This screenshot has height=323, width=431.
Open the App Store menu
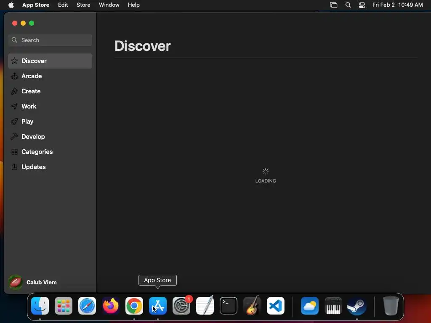coord(36,5)
